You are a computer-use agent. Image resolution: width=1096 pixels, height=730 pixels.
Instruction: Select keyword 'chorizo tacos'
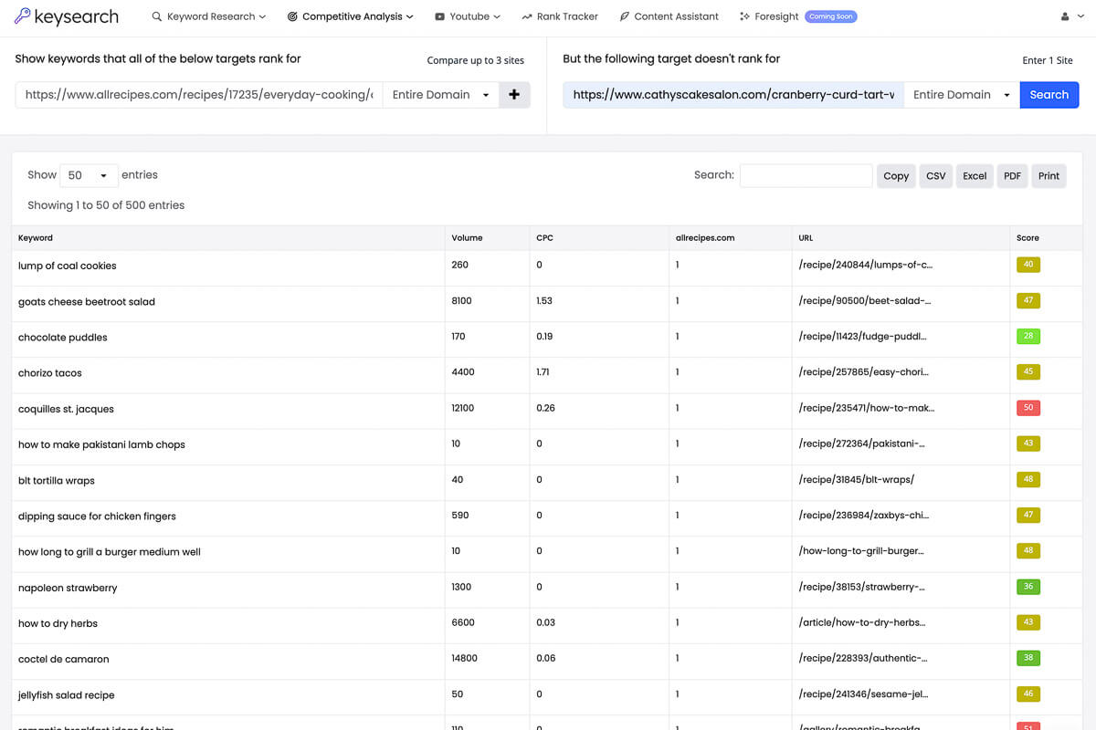[x=50, y=372]
